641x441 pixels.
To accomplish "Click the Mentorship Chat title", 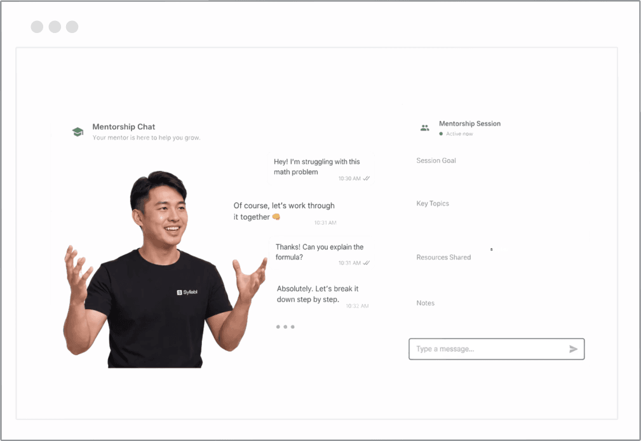I will [123, 126].
